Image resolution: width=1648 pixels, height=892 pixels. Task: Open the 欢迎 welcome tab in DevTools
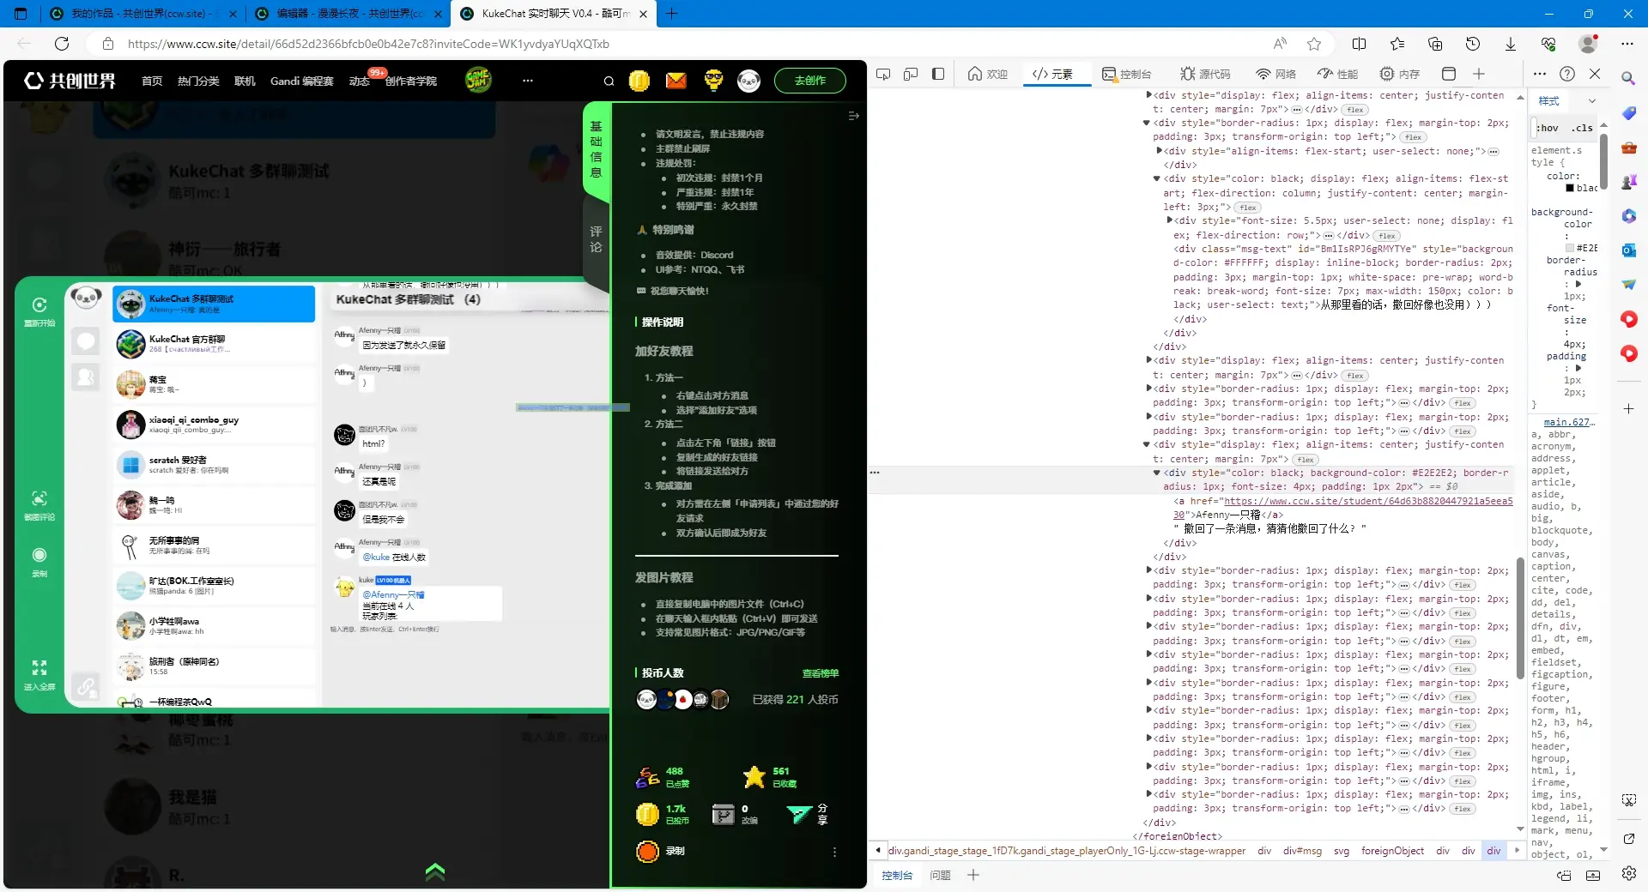987,74
